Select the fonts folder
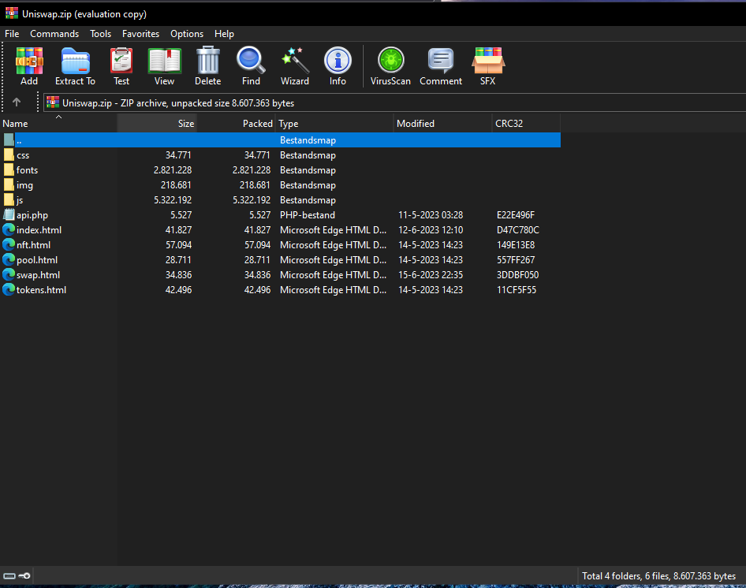Viewport: 746px width, 588px height. click(x=27, y=170)
